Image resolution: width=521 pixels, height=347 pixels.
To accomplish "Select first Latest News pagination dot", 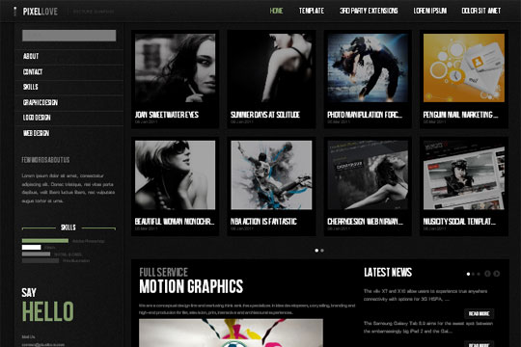I will click(468, 274).
